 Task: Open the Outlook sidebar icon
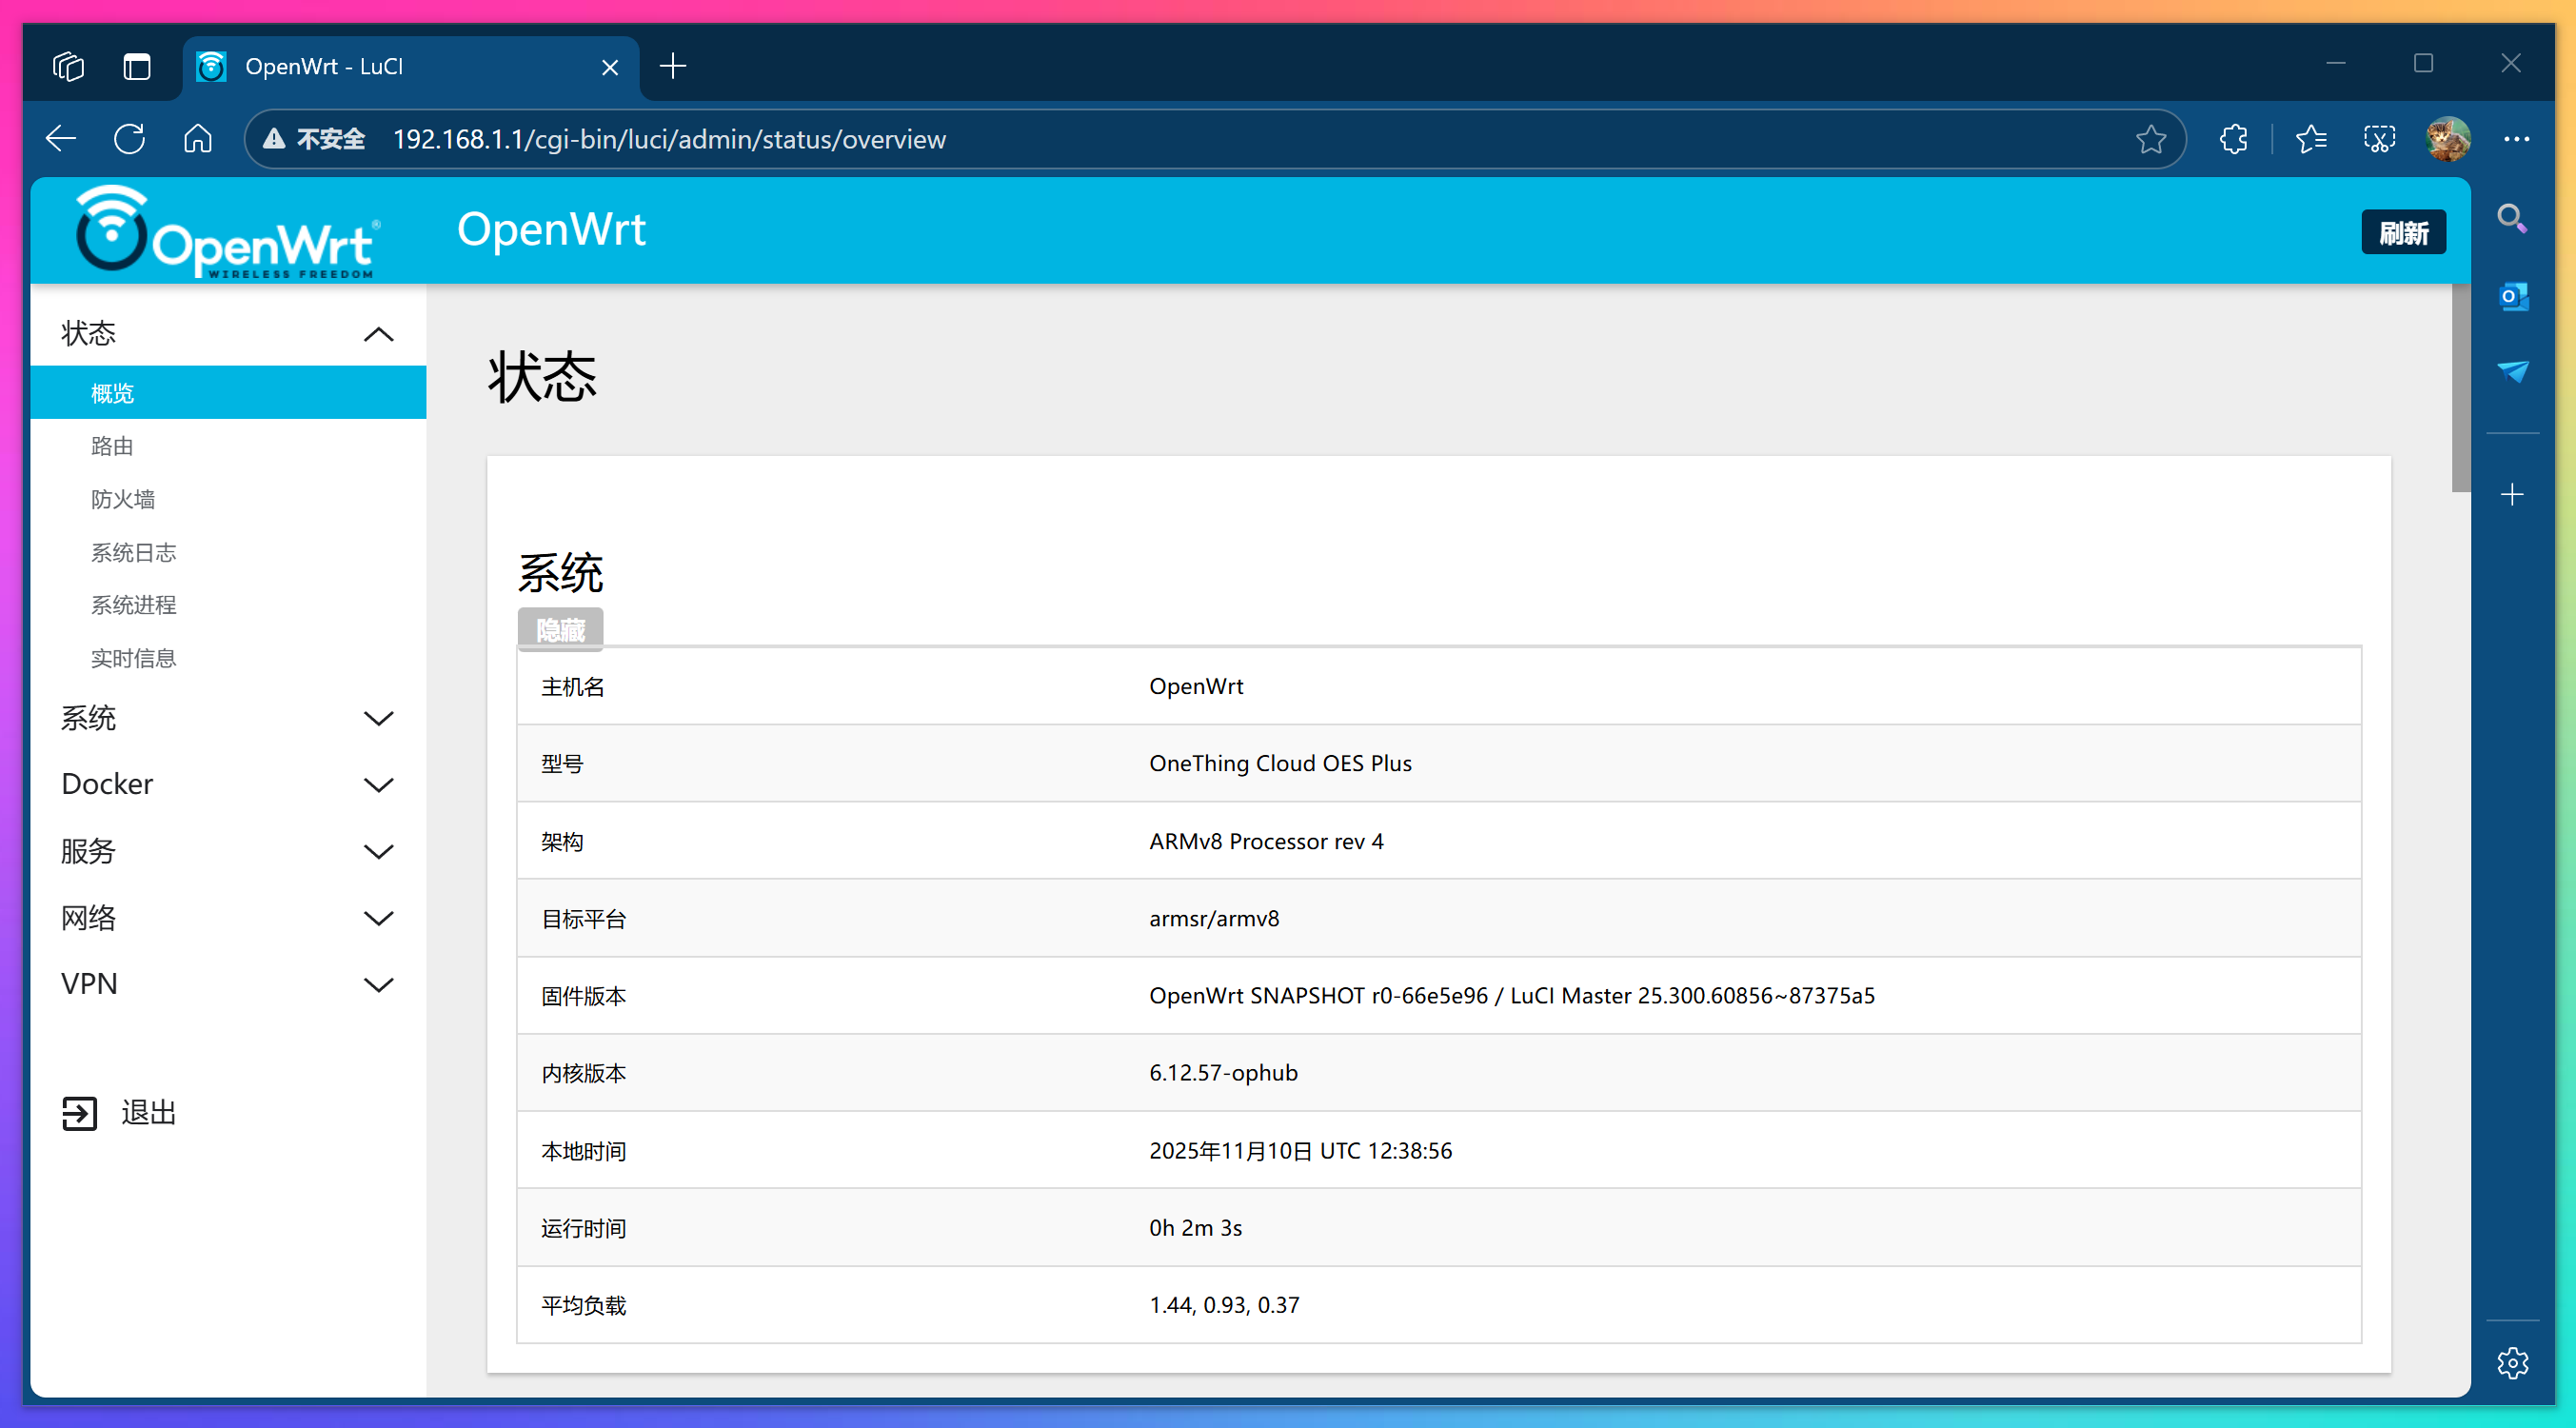[x=2512, y=297]
